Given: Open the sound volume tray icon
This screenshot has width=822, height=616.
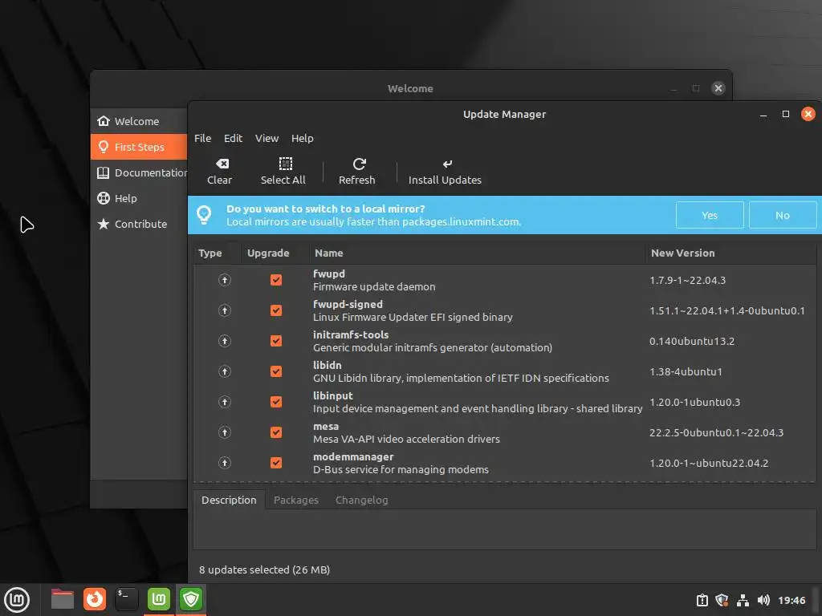Looking at the screenshot, I should (x=763, y=600).
